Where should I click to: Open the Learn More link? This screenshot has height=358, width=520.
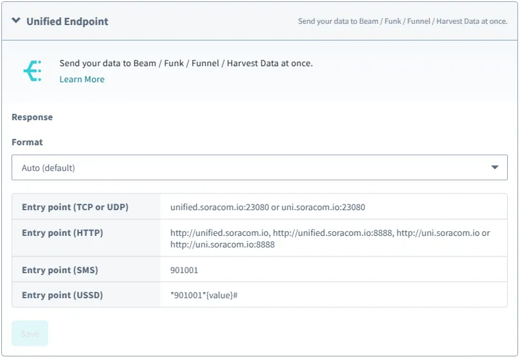tap(82, 79)
